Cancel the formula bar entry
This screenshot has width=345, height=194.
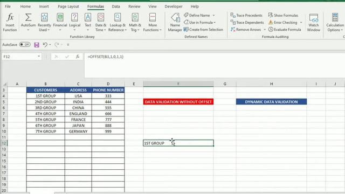56,57
